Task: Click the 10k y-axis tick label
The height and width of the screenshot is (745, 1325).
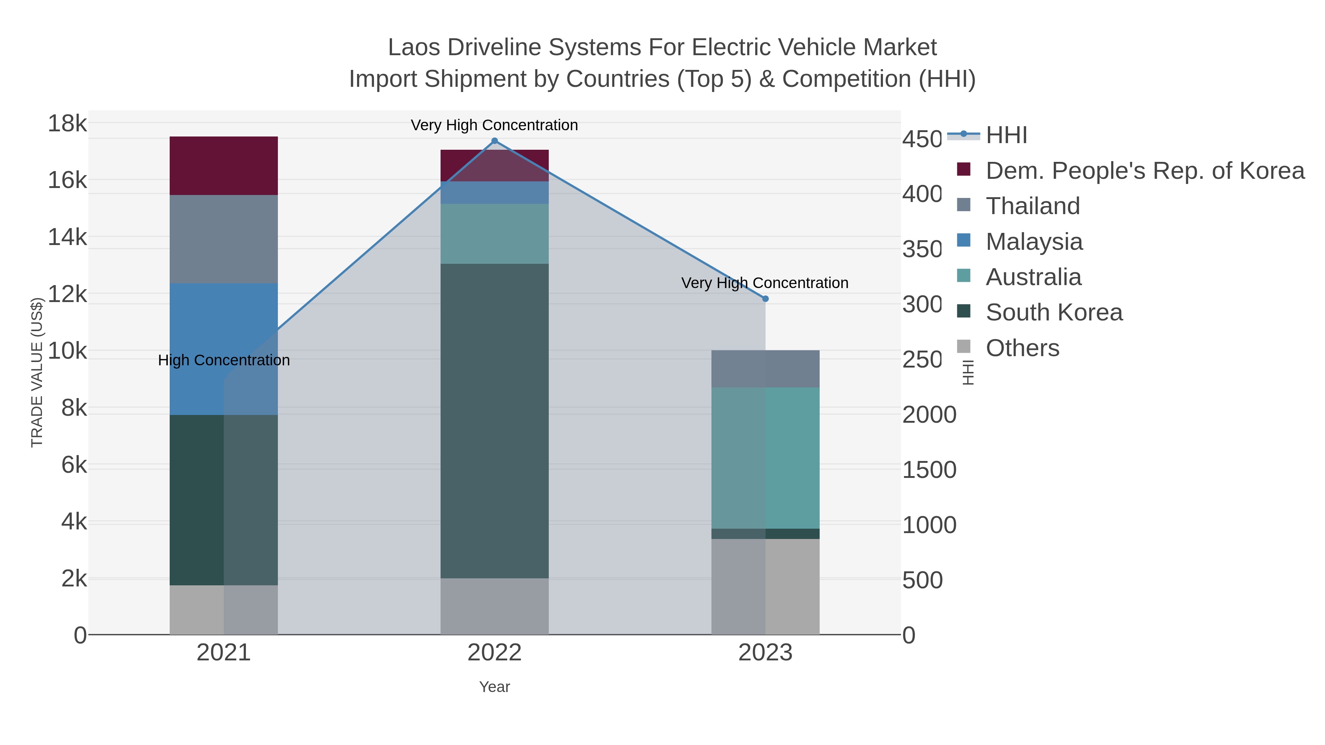Action: pyautogui.click(x=67, y=351)
